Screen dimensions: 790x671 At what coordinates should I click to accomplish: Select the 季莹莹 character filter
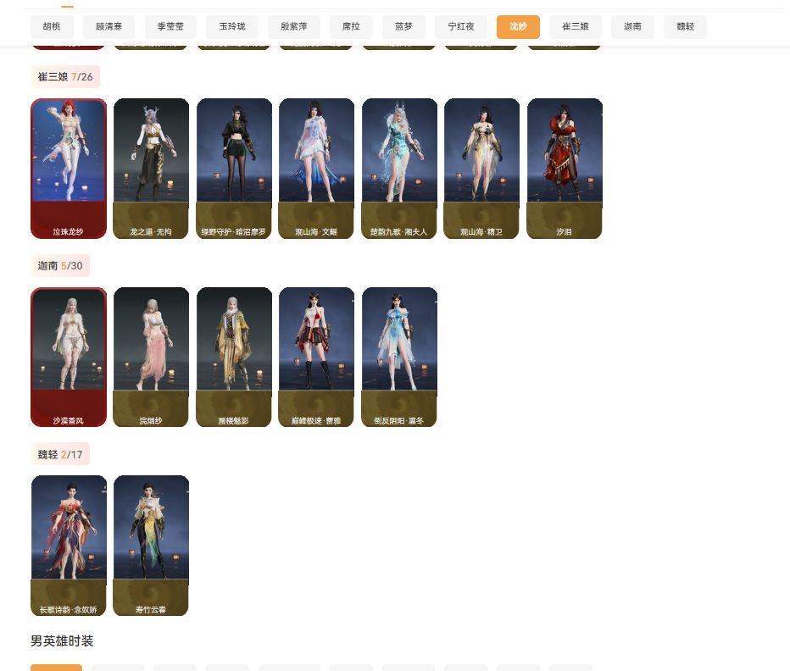tap(170, 26)
